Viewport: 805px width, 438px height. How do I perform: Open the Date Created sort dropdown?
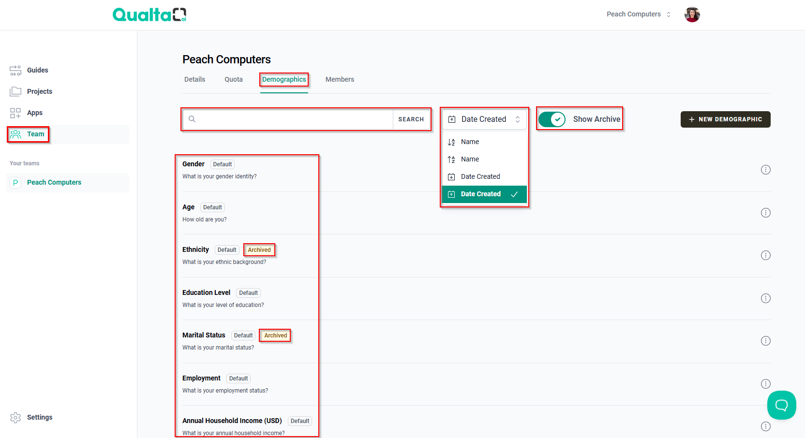[484, 119]
